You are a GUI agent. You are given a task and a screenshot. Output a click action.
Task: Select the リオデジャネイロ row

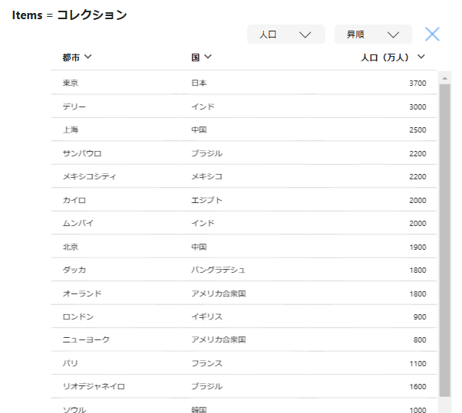(94, 386)
